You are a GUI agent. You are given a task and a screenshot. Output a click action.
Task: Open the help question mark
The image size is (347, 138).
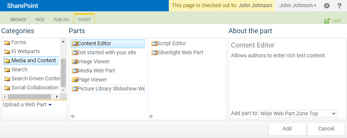tap(339, 6)
